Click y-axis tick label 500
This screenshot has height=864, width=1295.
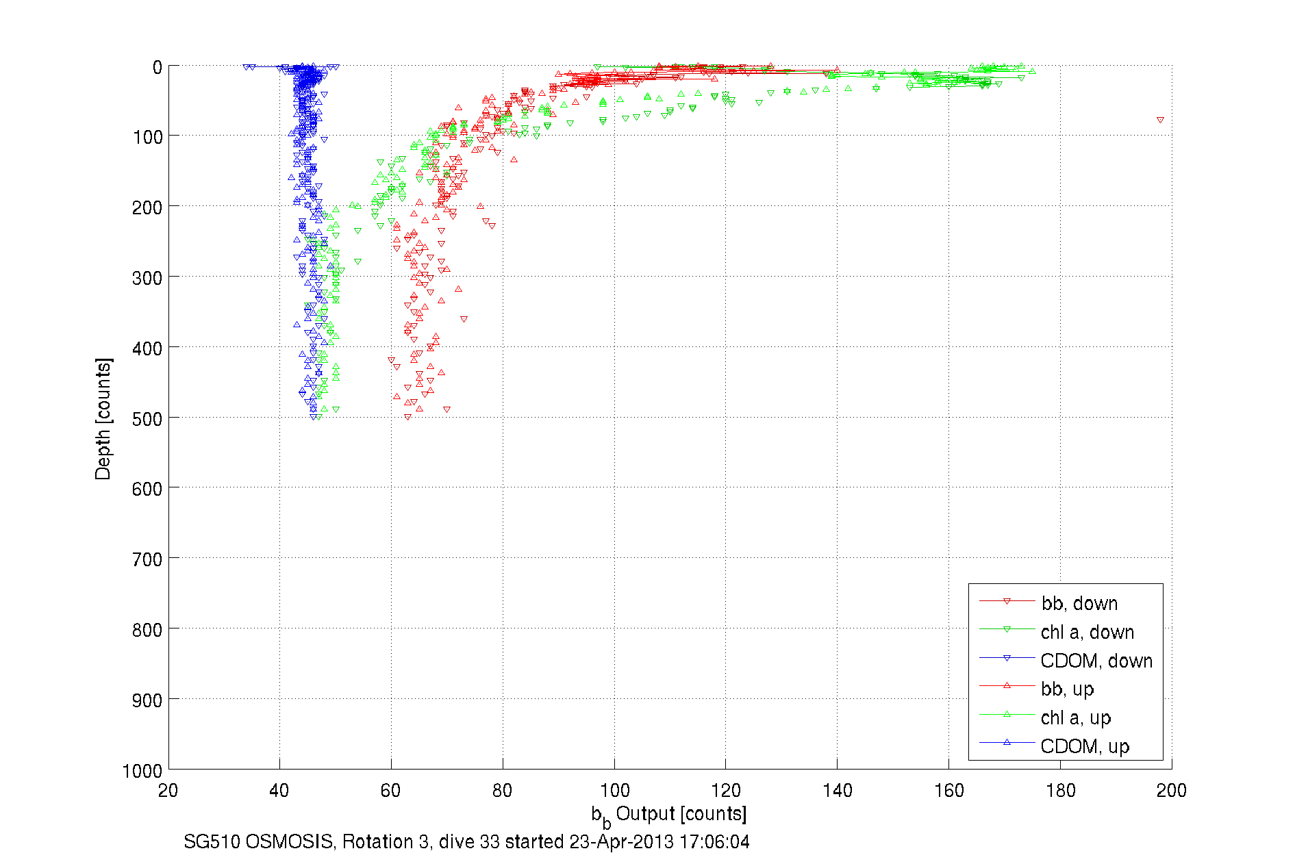pos(147,419)
